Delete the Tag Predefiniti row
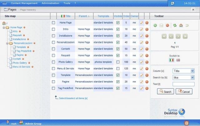 click(x=147, y=88)
